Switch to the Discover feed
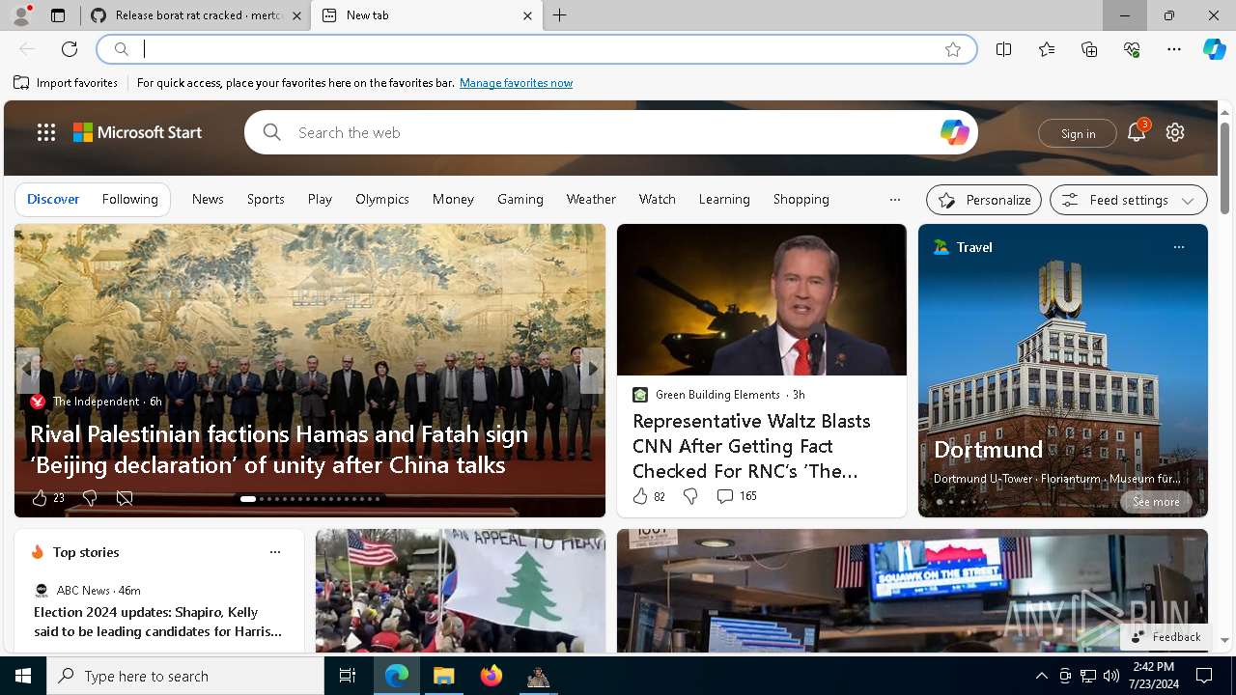 pos(53,199)
